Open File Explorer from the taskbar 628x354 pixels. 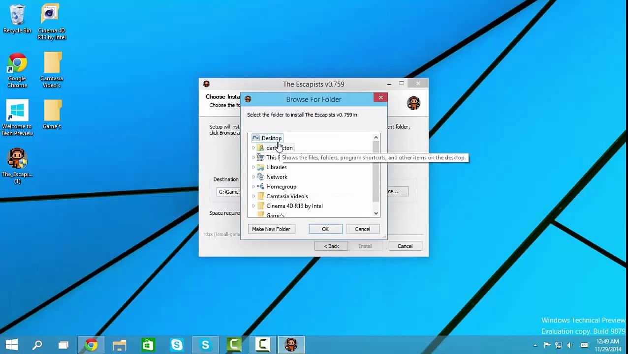(x=120, y=345)
